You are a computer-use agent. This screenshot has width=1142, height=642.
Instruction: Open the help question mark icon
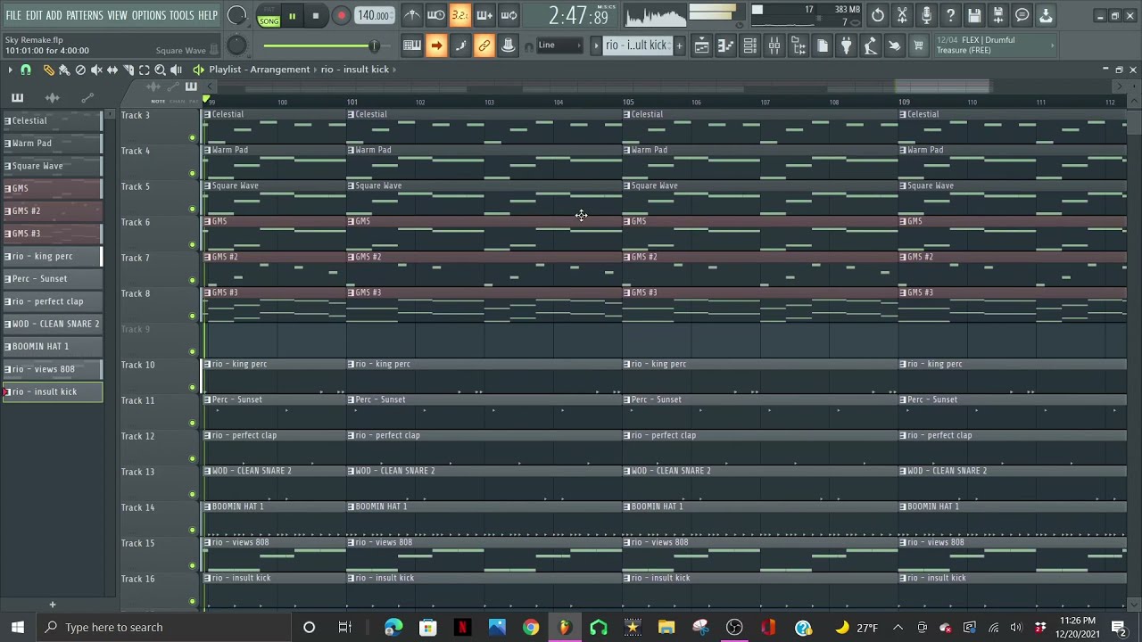coord(950,15)
